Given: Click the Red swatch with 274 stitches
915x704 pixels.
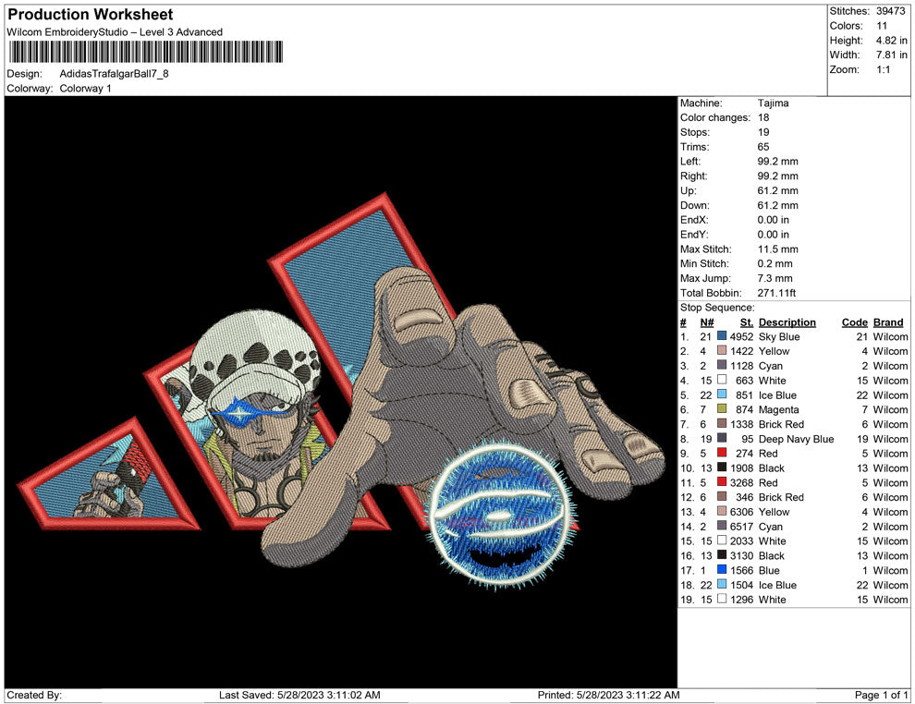Looking at the screenshot, I should (722, 453).
